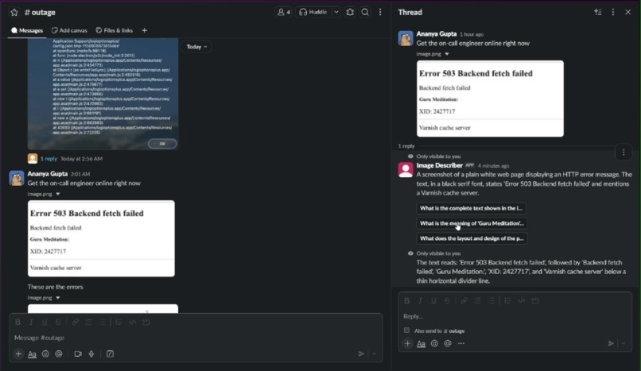Open emoji picker in channel composer
The width and height of the screenshot is (641, 371).
45,354
